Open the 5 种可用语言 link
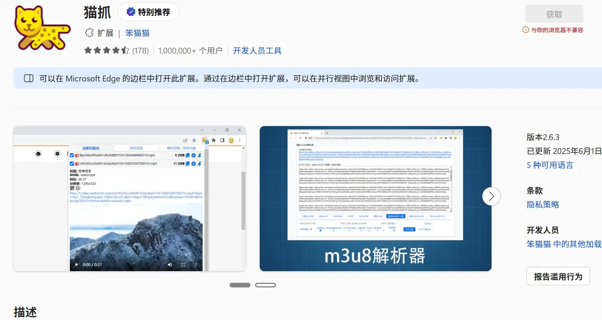The height and width of the screenshot is (320, 602). 550,165
